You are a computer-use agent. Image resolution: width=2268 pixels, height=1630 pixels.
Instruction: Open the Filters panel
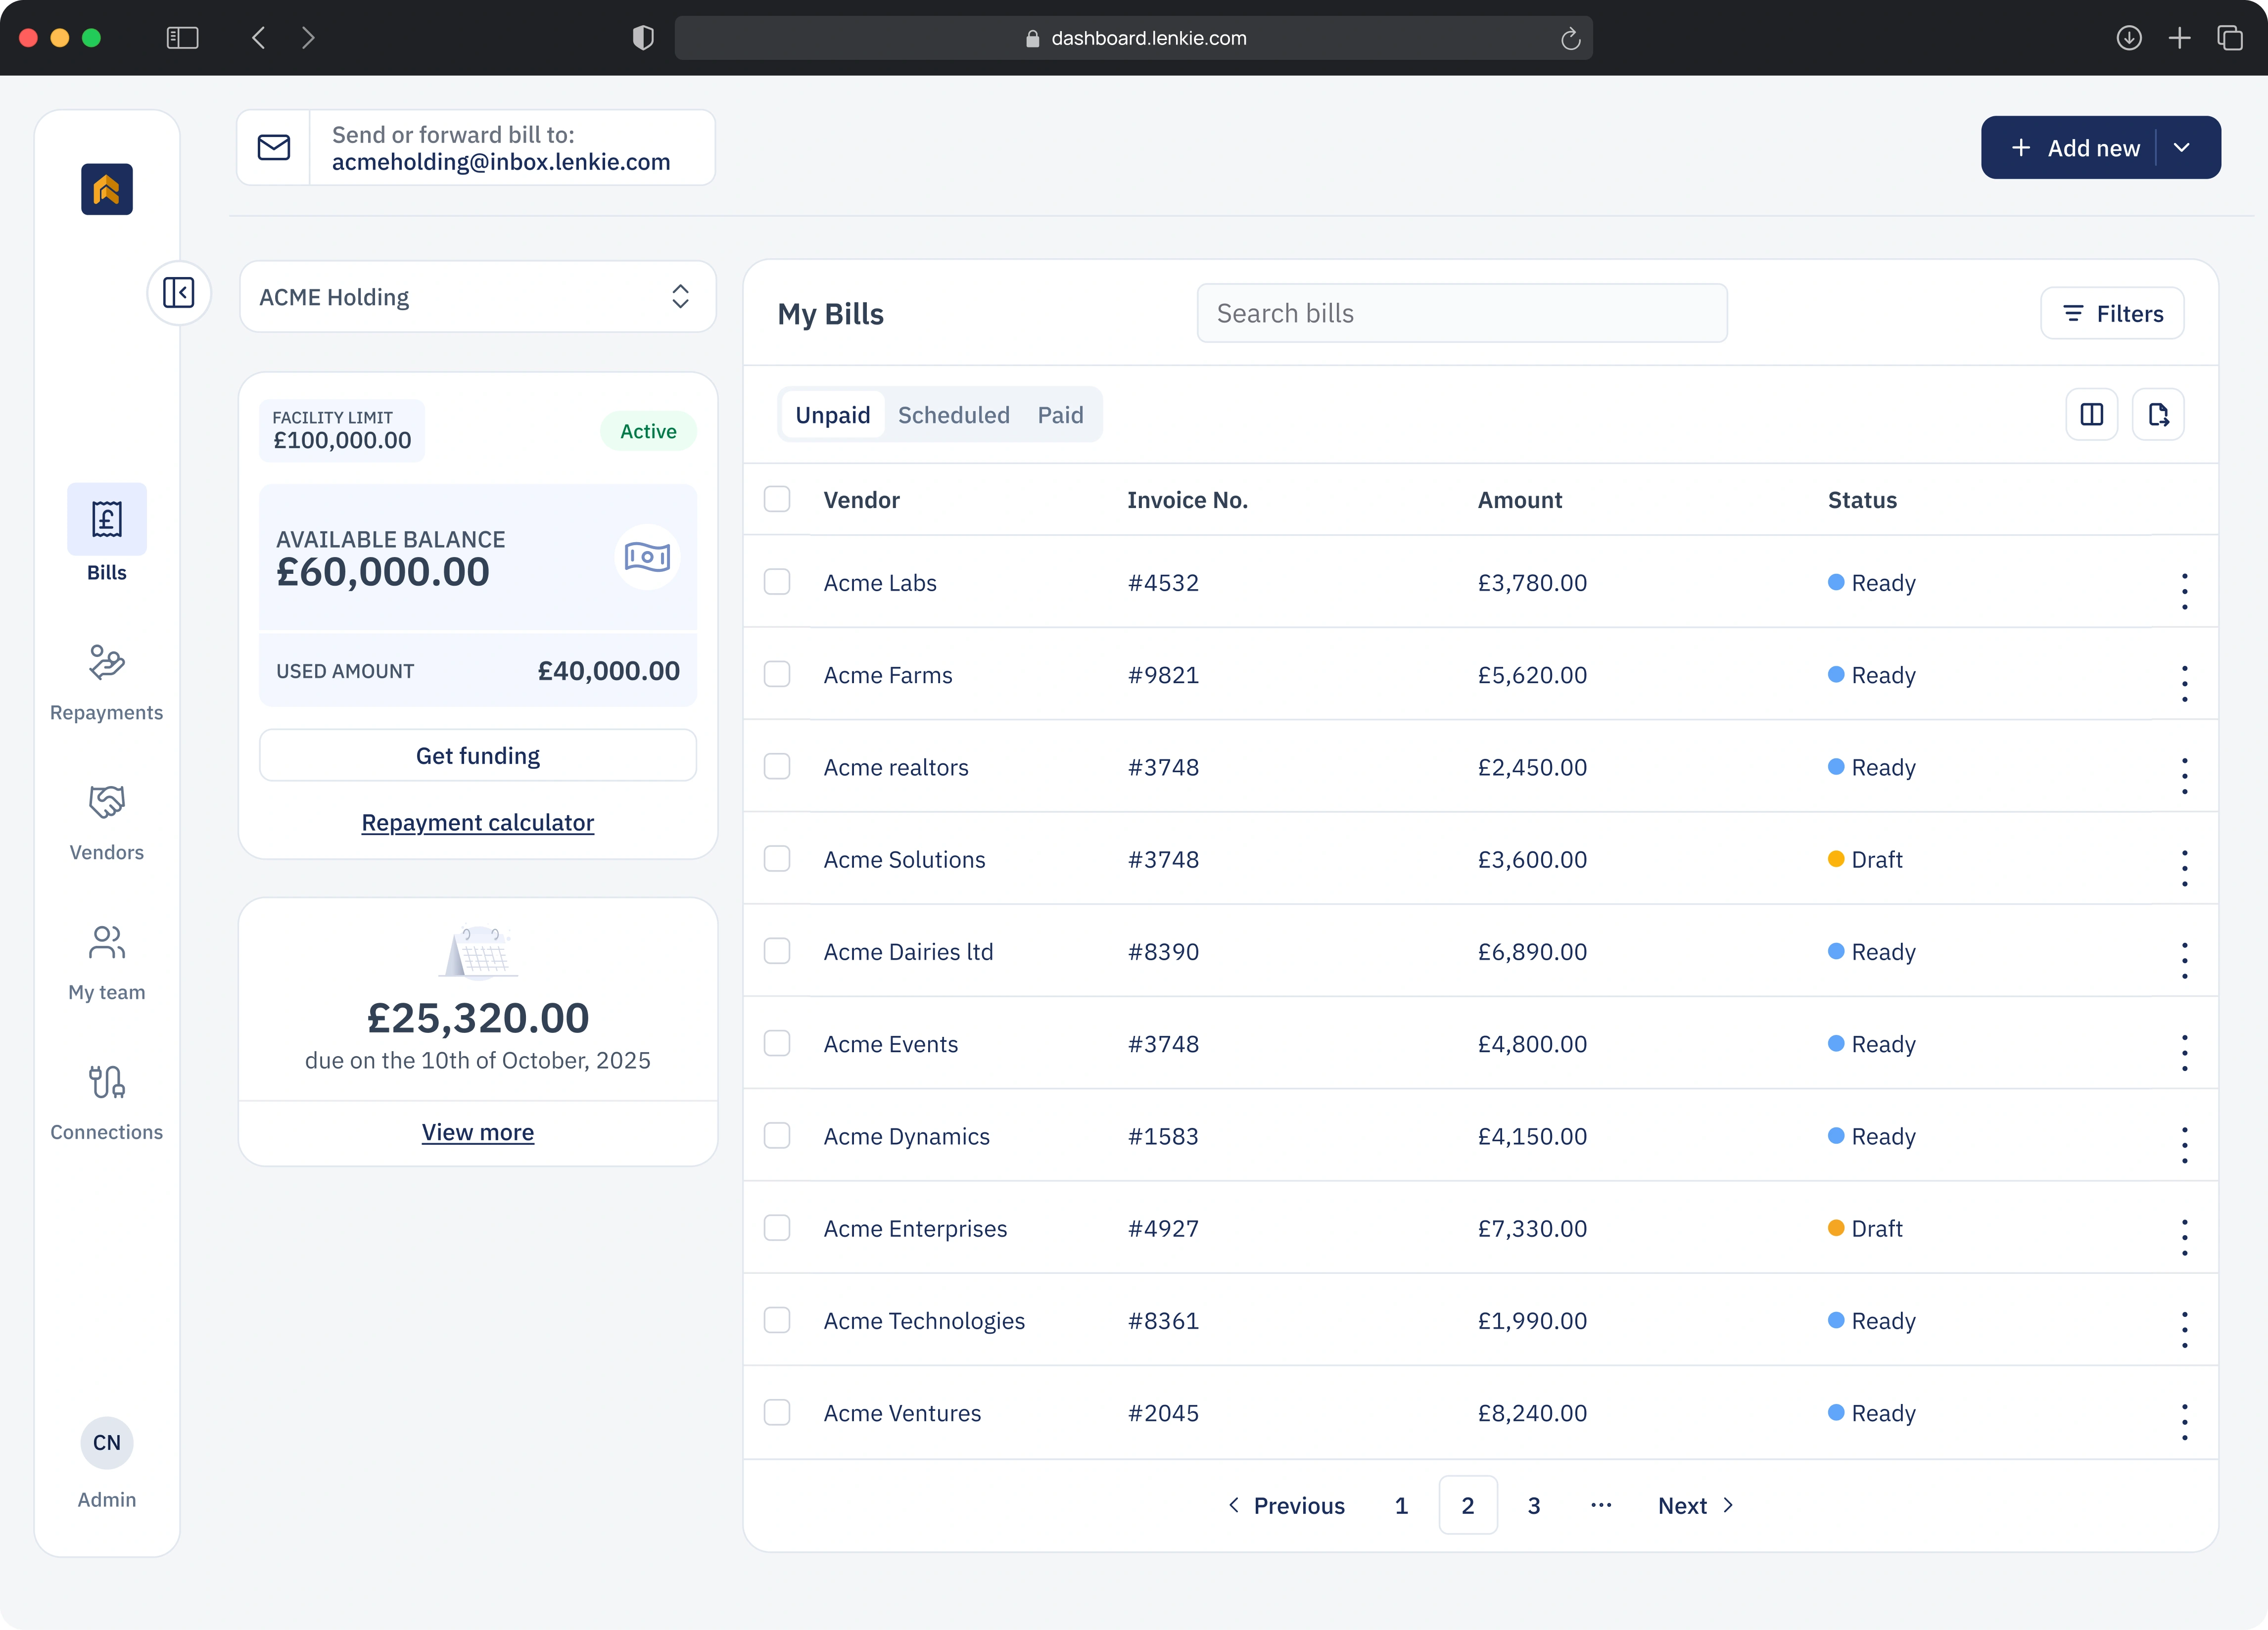pos(2112,314)
